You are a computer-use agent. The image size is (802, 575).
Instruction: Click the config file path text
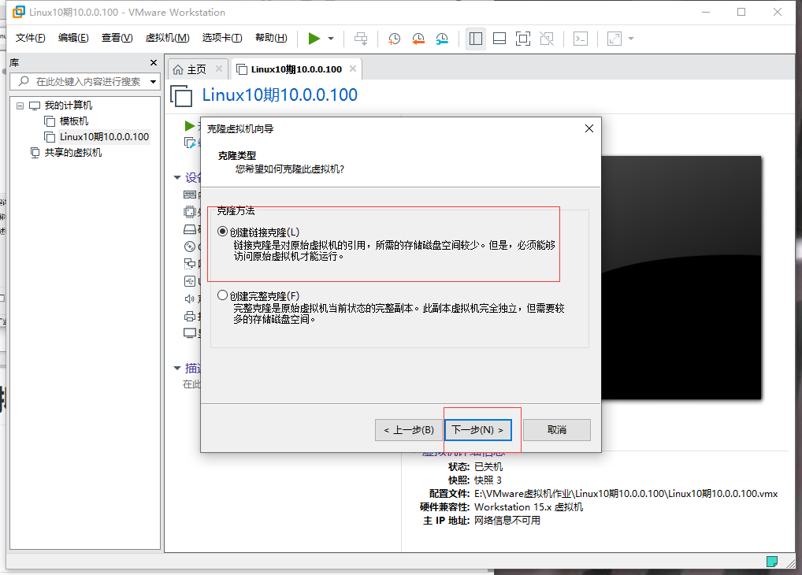[x=626, y=494]
